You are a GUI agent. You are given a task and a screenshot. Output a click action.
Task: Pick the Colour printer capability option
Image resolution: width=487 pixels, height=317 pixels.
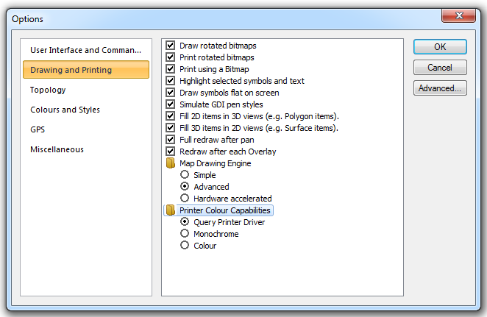point(185,246)
